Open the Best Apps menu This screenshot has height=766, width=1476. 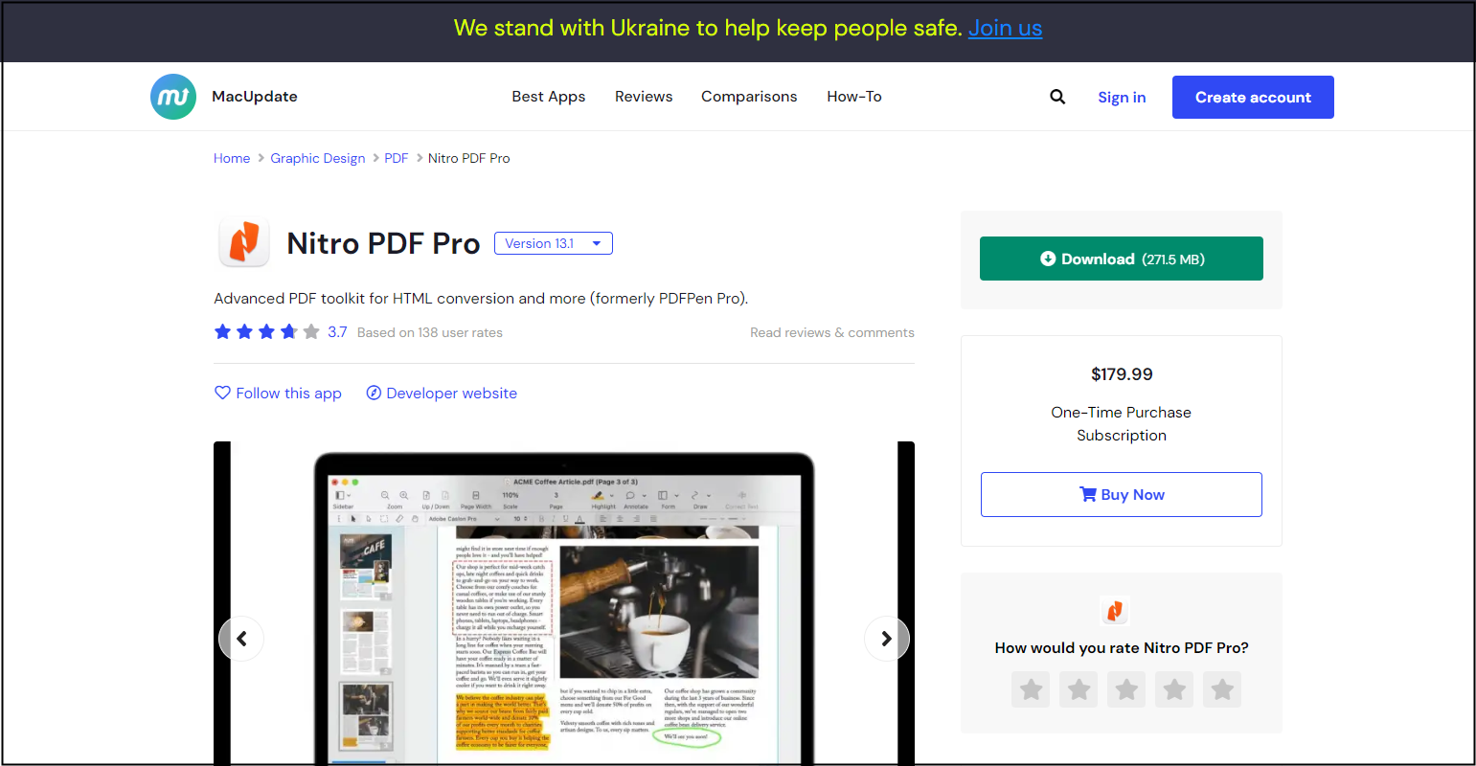(549, 97)
